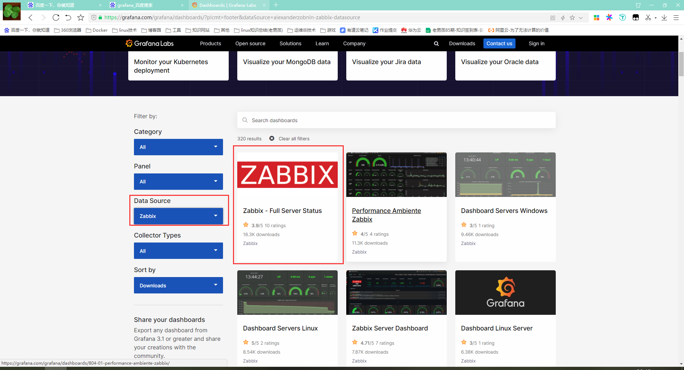Click the lightning speed mode icon

point(563,18)
